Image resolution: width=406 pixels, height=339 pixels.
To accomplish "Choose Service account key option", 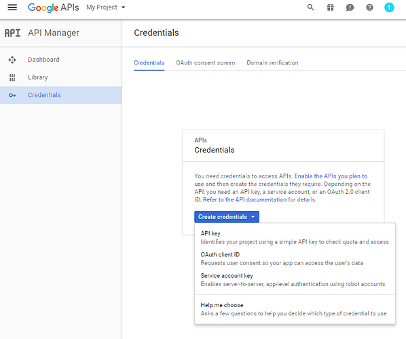I will pyautogui.click(x=295, y=280).
